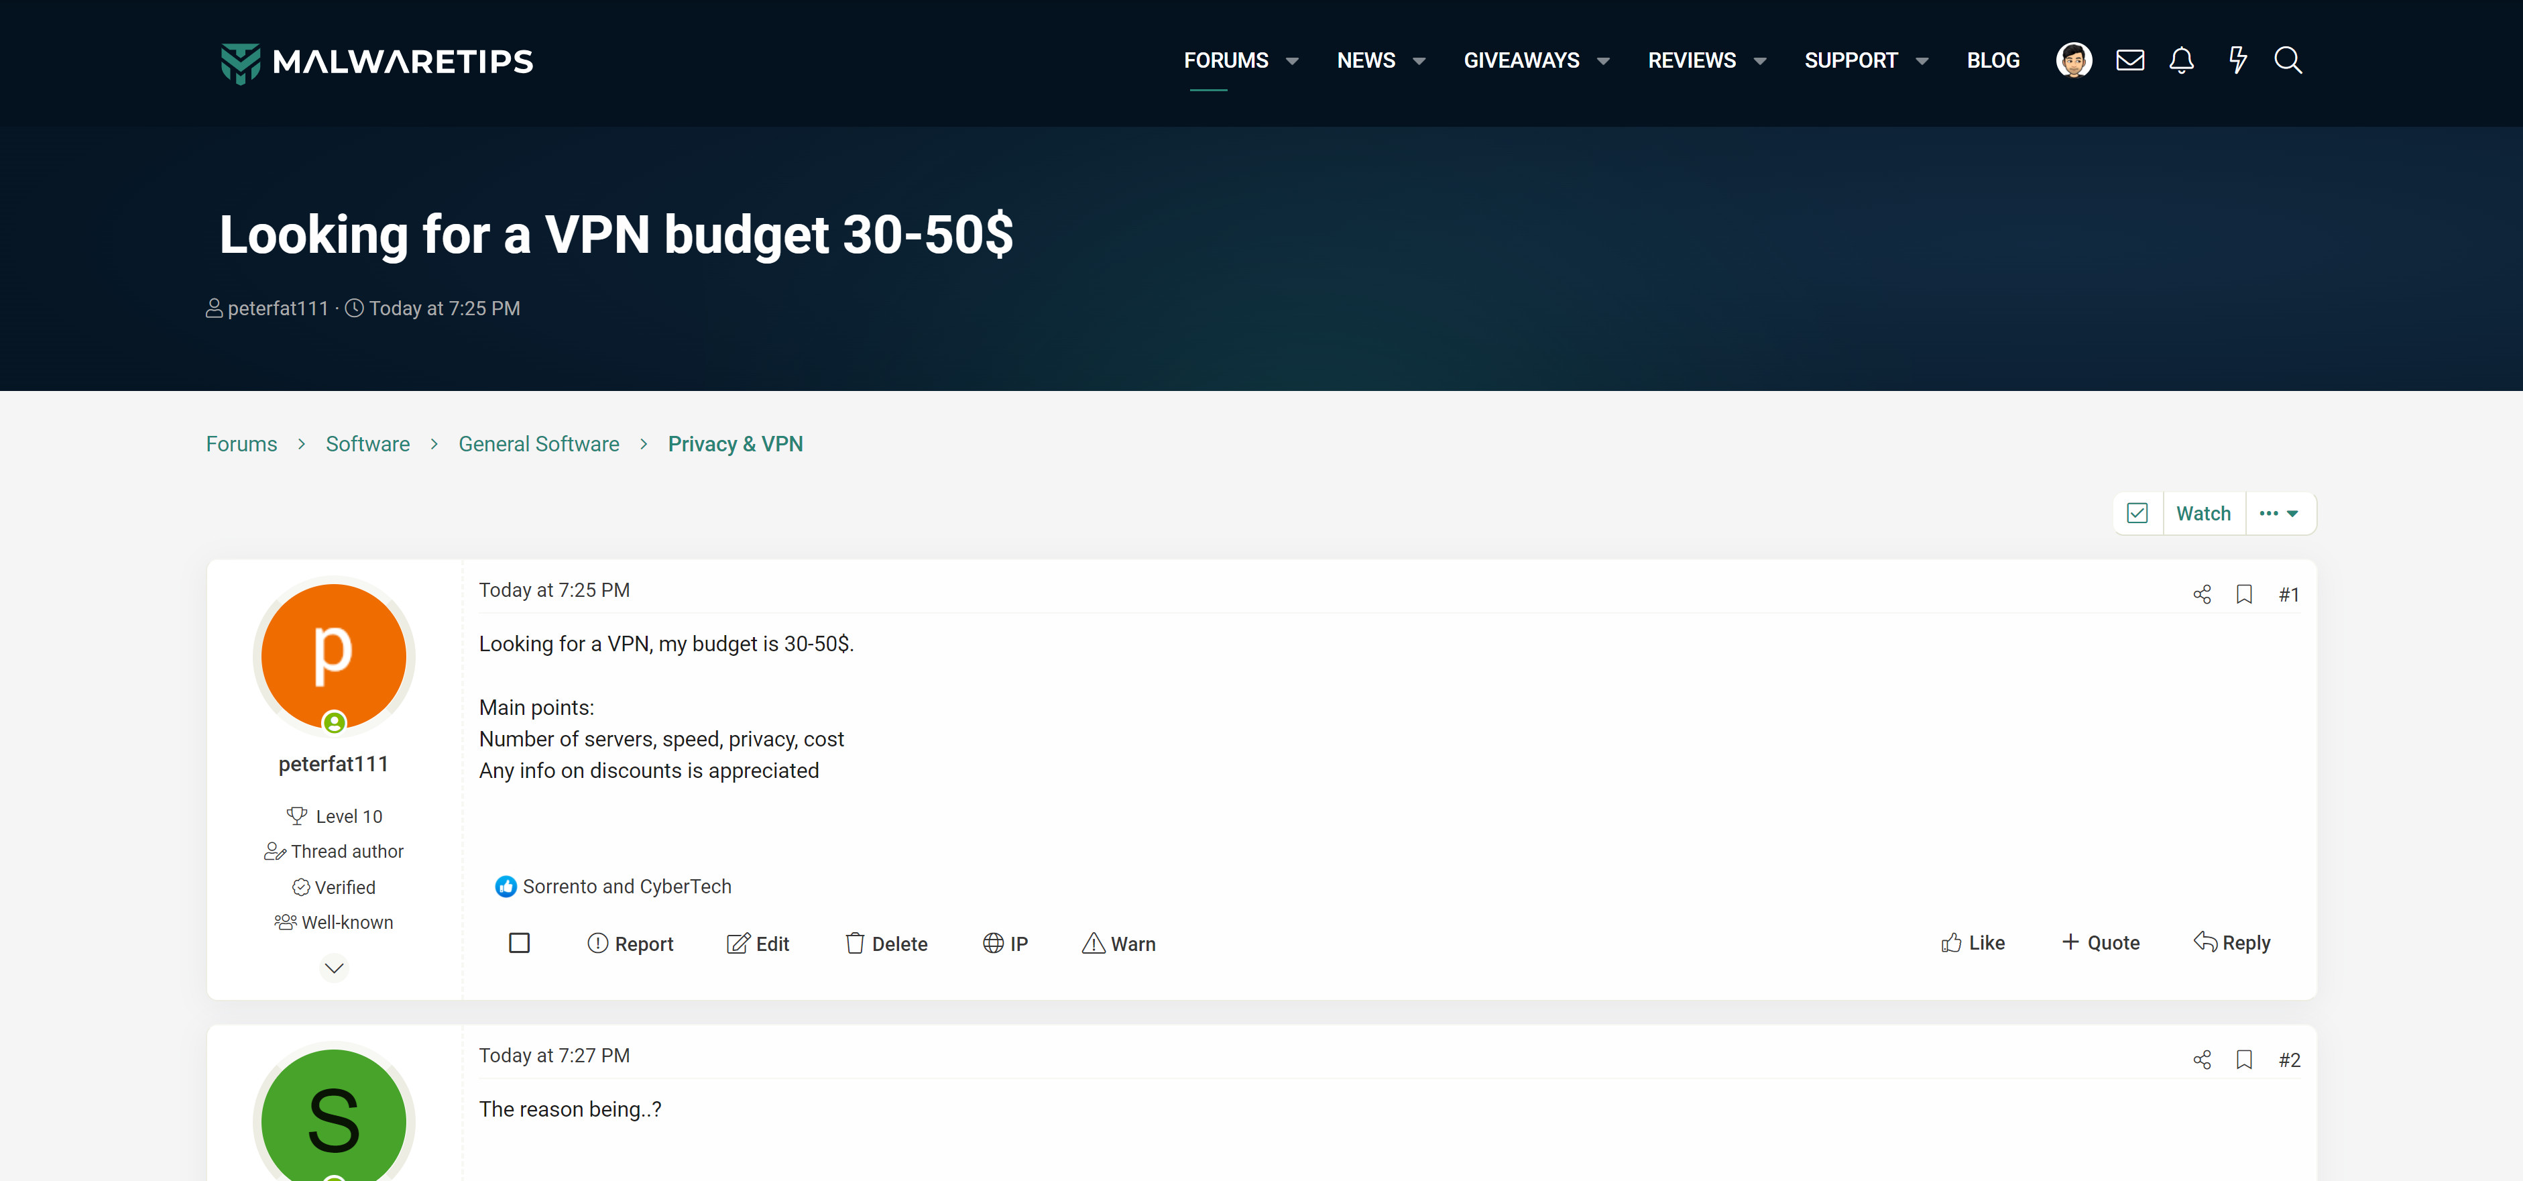The image size is (2523, 1181).
Task: Open the Reviews menu item
Action: point(1692,61)
